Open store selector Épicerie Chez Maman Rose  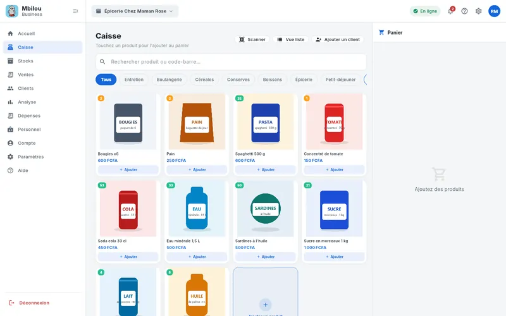(x=135, y=11)
